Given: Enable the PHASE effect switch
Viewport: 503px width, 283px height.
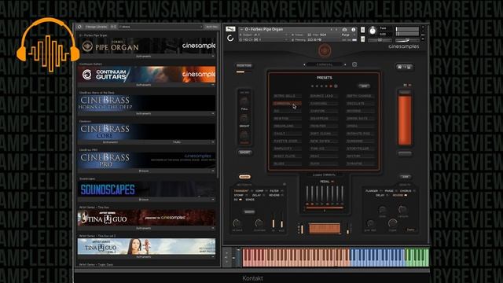Looking at the screenshot, I should pyautogui.click(x=396, y=191).
